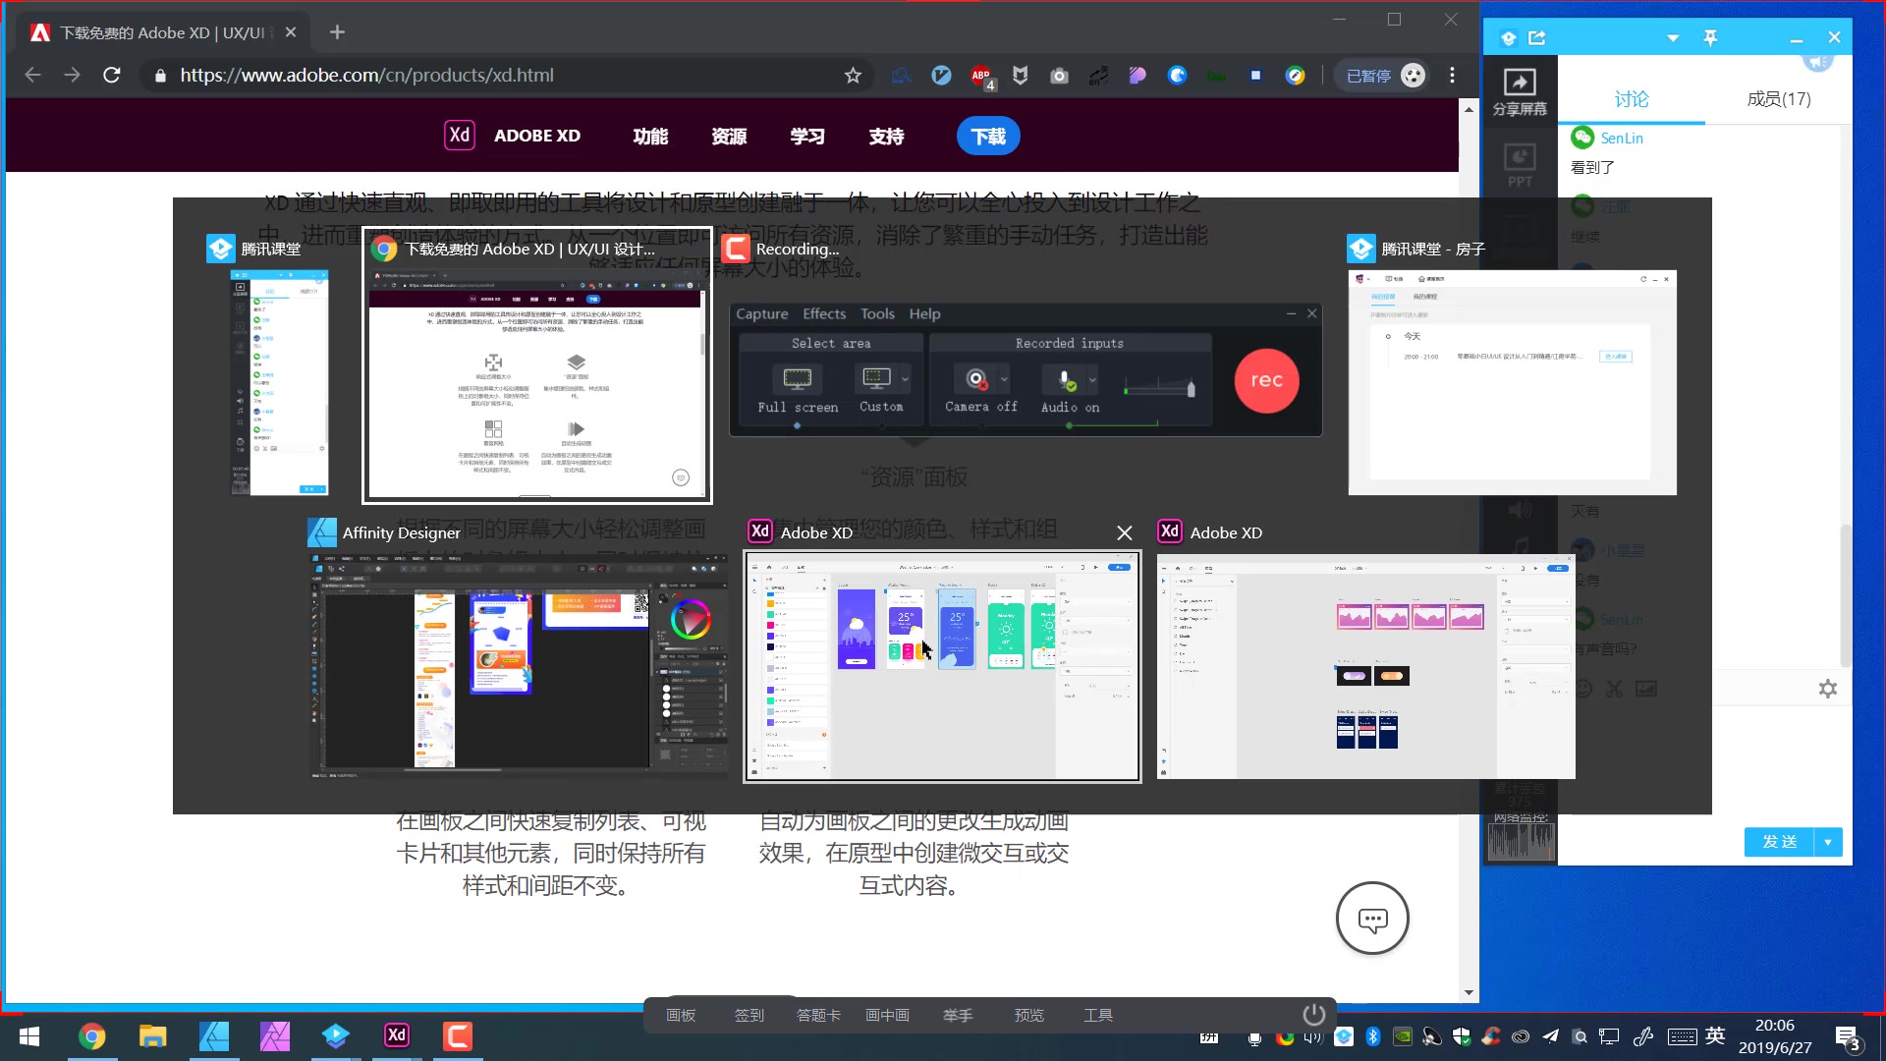Open 学习 in the Adobe XD nav
Screen dimensions: 1886x1061
(x=807, y=136)
